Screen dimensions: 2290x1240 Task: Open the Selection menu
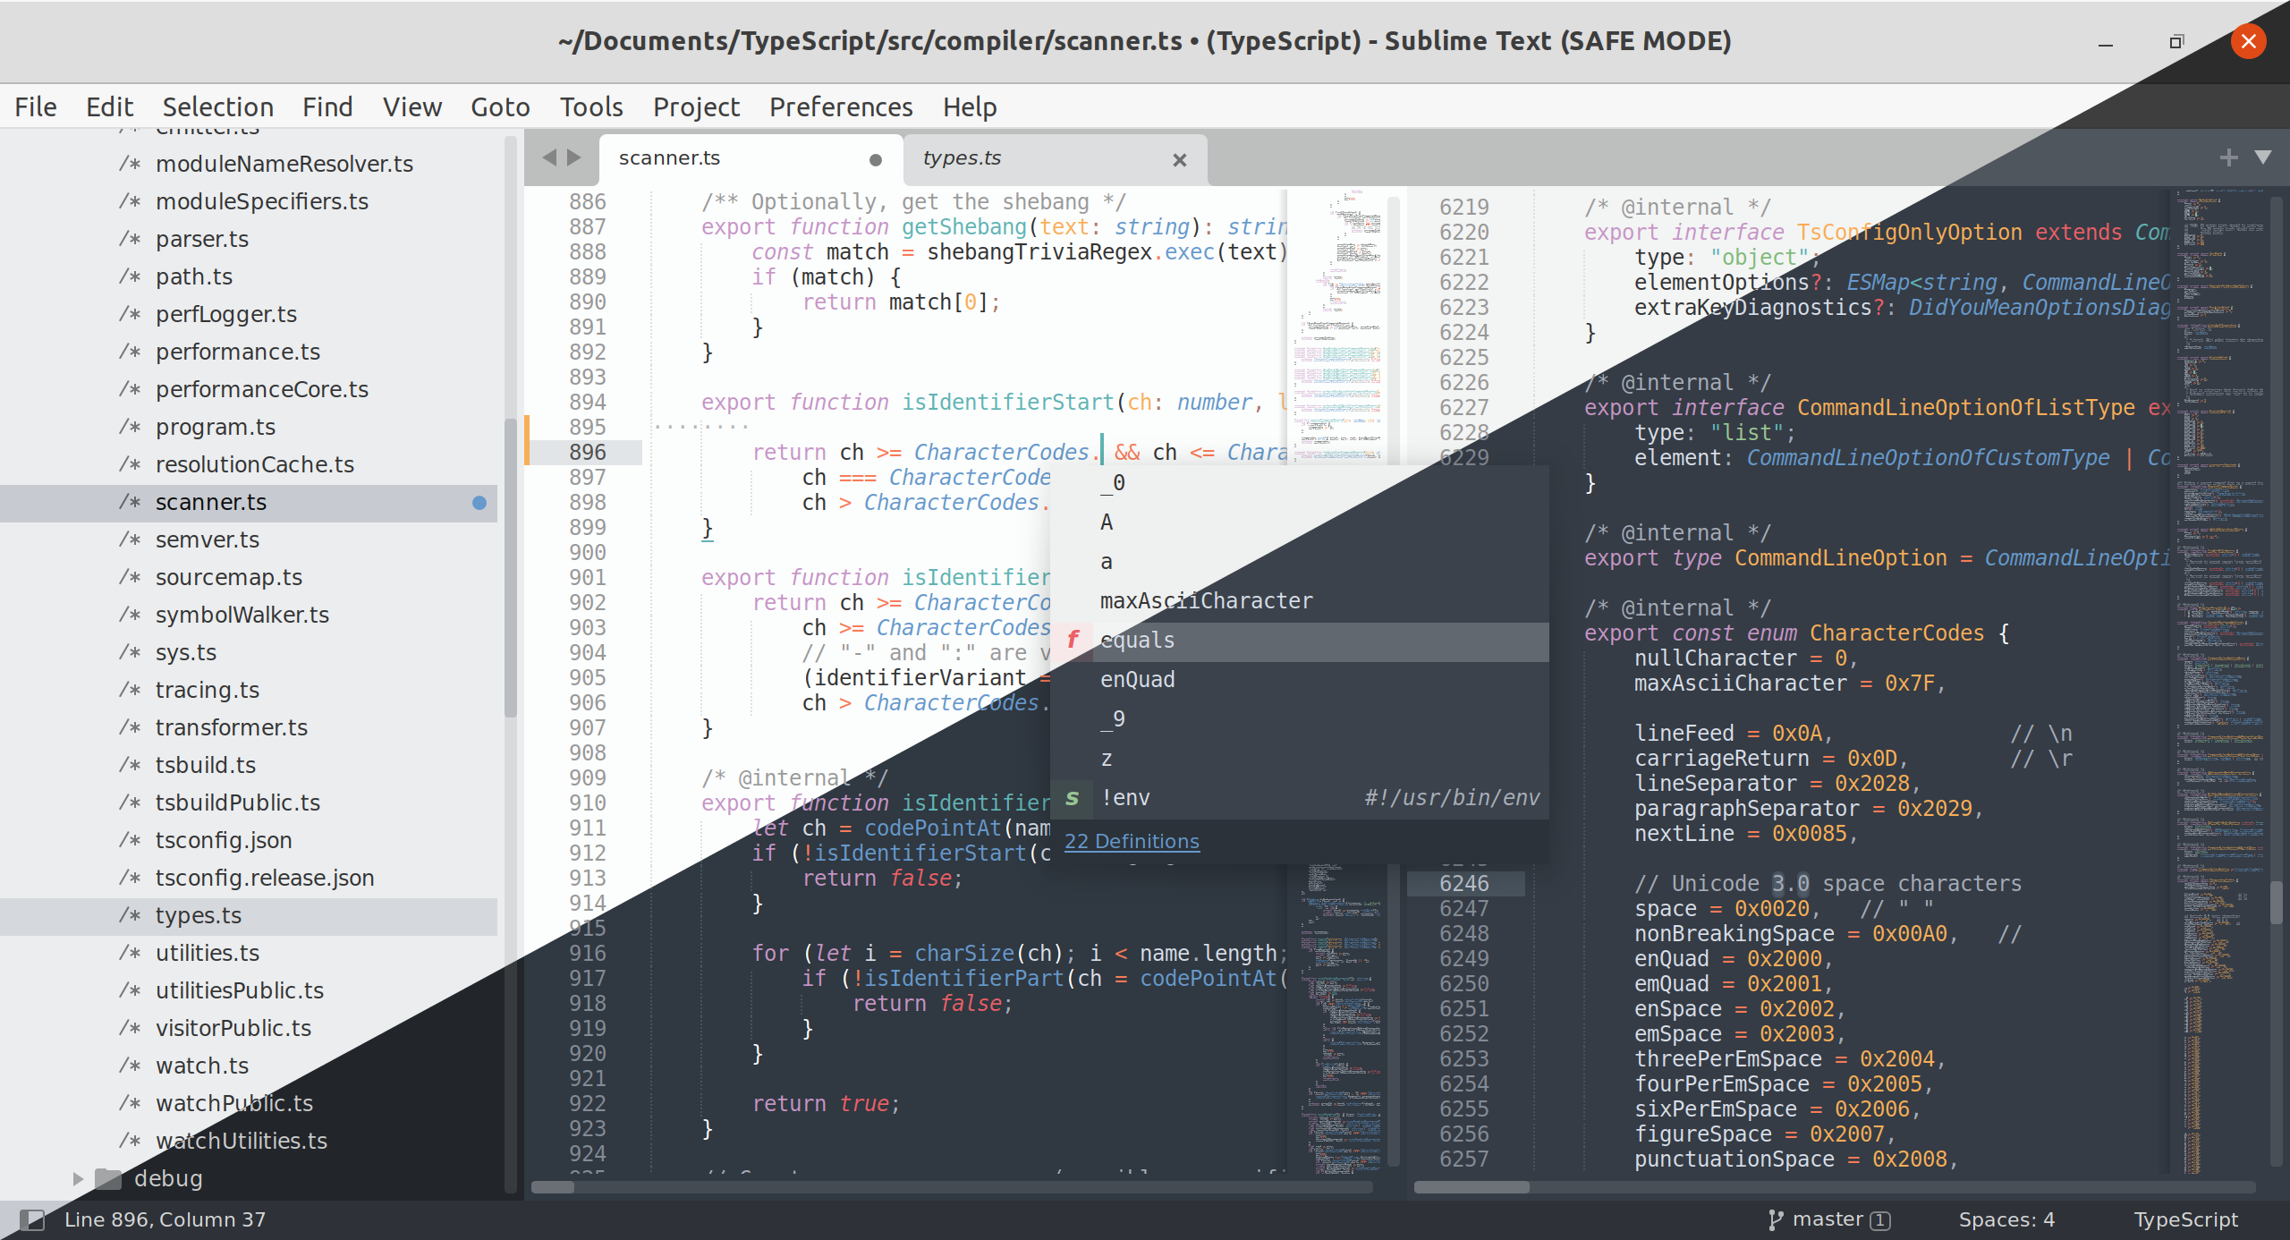[214, 106]
